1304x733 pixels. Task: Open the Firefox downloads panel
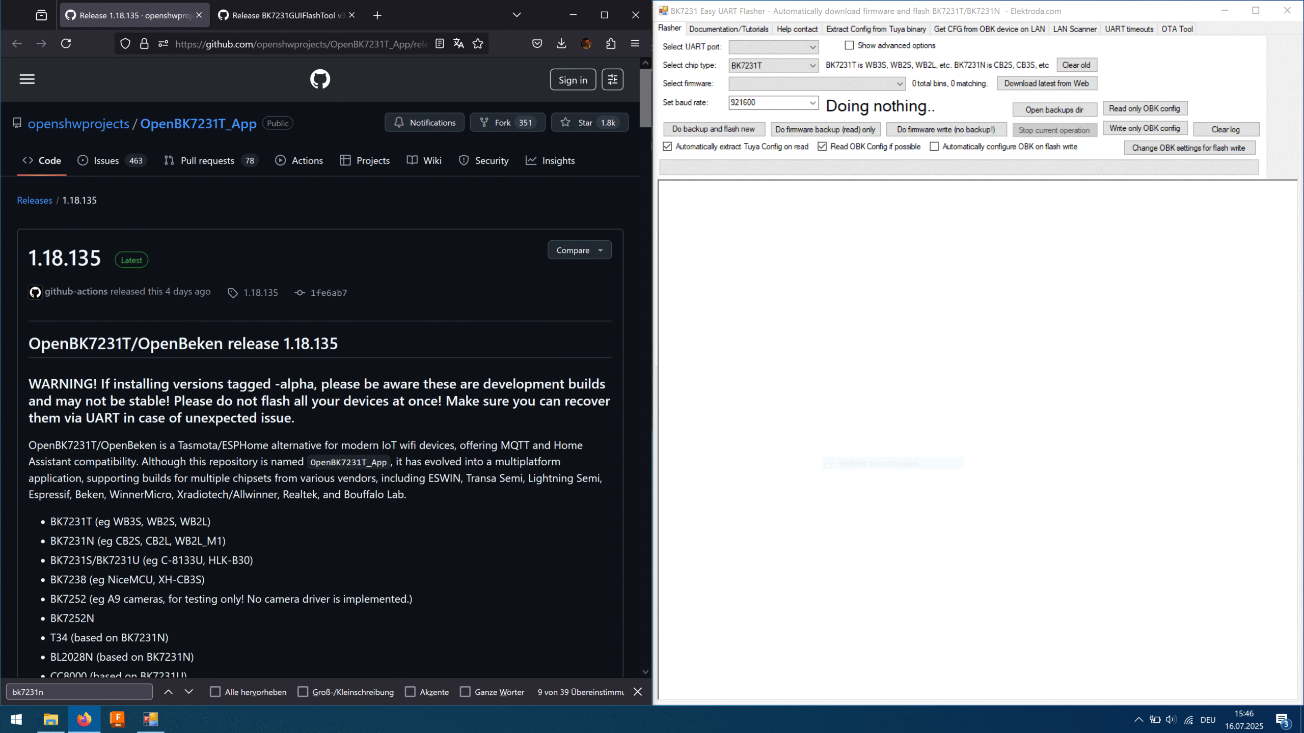click(x=561, y=44)
